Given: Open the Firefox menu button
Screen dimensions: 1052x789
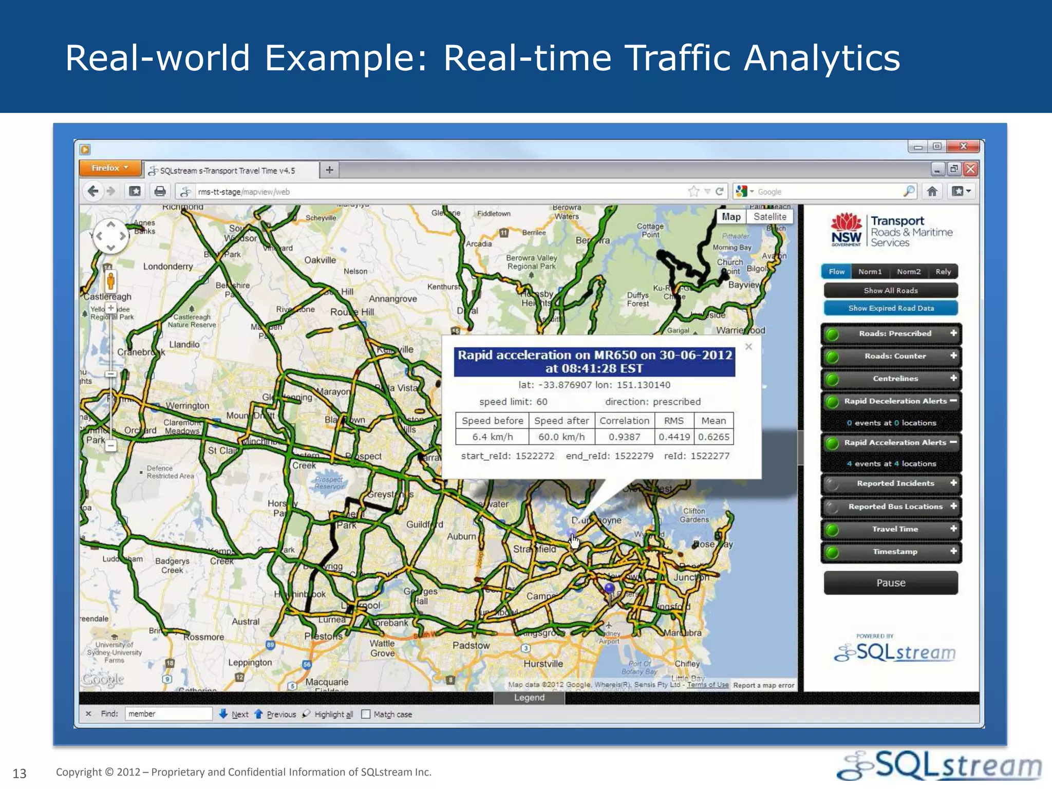Looking at the screenshot, I should (x=110, y=168).
